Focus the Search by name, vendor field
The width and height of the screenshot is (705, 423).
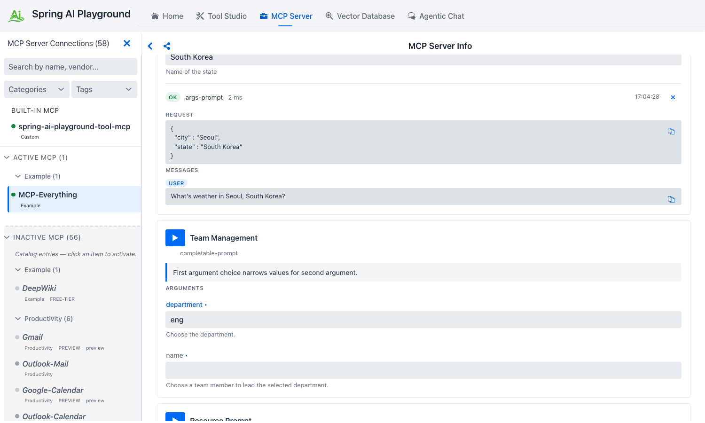(70, 67)
